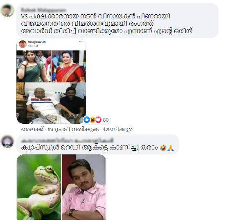Click the ലൈക്ക് (Like) link under comment
Viewport: 230px width, 221px height.
(x=33, y=129)
